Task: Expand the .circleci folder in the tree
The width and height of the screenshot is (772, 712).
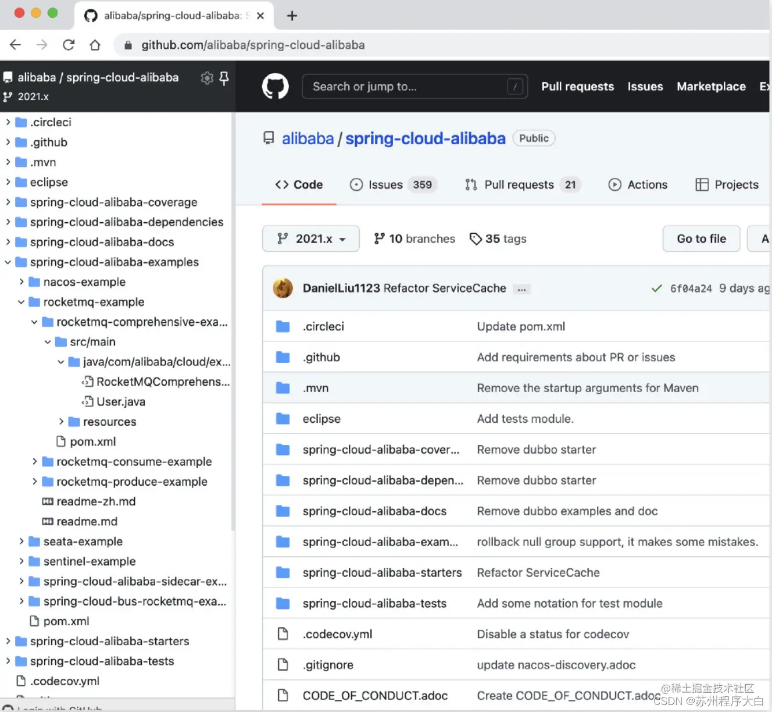Action: (x=8, y=122)
